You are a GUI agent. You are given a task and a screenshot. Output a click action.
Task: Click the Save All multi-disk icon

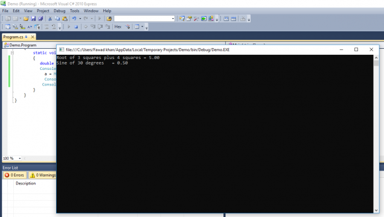coord(40,19)
